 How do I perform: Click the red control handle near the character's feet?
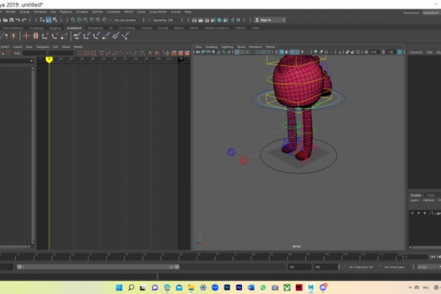pyautogui.click(x=243, y=160)
